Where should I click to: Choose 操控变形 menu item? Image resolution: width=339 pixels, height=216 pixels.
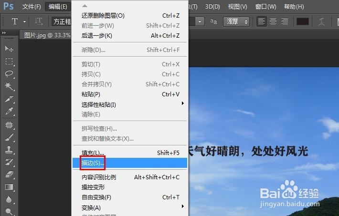click(130, 187)
